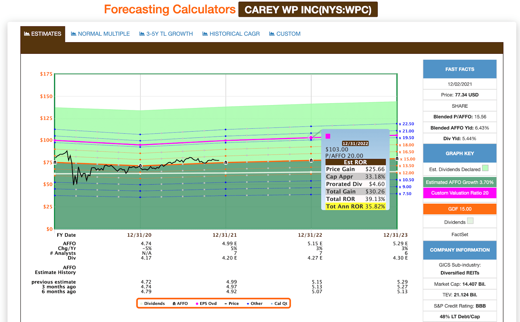This screenshot has width=520, height=322.
Task: Click the Cal Qt dot marker in legend
Action: point(272,303)
